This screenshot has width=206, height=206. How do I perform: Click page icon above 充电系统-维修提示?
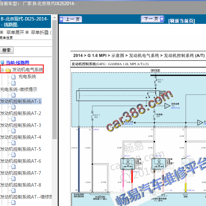14,83
